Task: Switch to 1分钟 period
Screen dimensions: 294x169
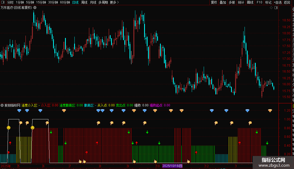Action: tap(20, 2)
